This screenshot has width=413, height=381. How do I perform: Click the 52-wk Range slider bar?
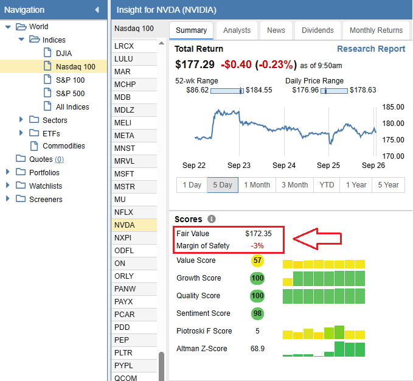[x=227, y=91]
